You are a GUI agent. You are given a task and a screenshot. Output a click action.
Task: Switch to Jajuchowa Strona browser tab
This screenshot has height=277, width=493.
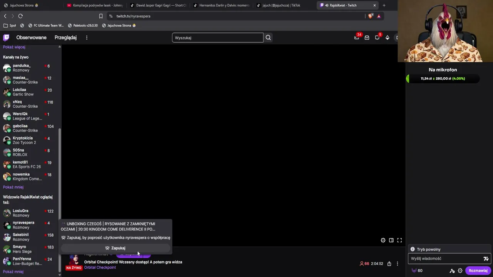pyautogui.click(x=31, y=5)
